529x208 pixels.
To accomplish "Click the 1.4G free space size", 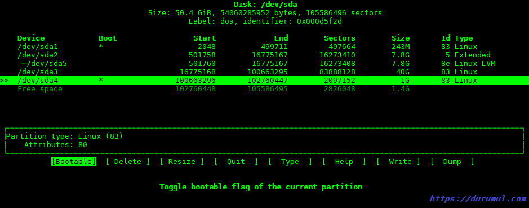I will coord(401,89).
